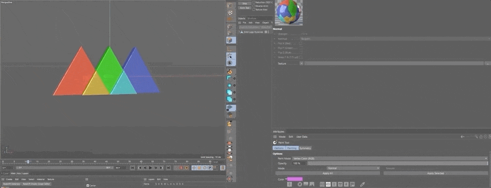
Task: Click the timeline frame ruler marker
Action: (x=28, y=162)
